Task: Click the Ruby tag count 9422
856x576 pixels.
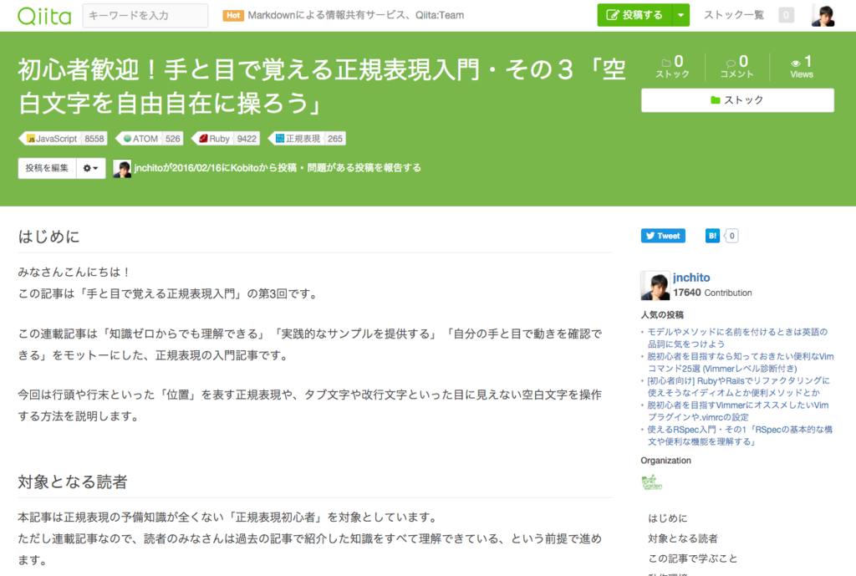Action: tap(247, 139)
